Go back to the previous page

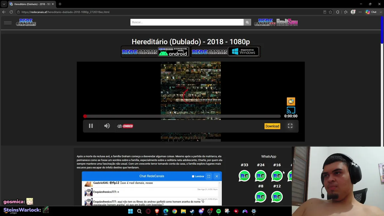point(4,12)
